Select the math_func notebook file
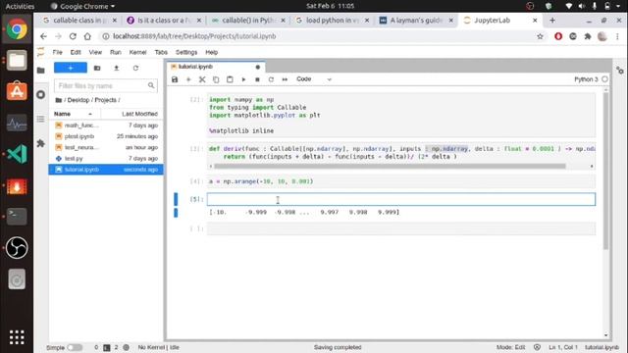Image resolution: width=628 pixels, height=353 pixels. 106,126
